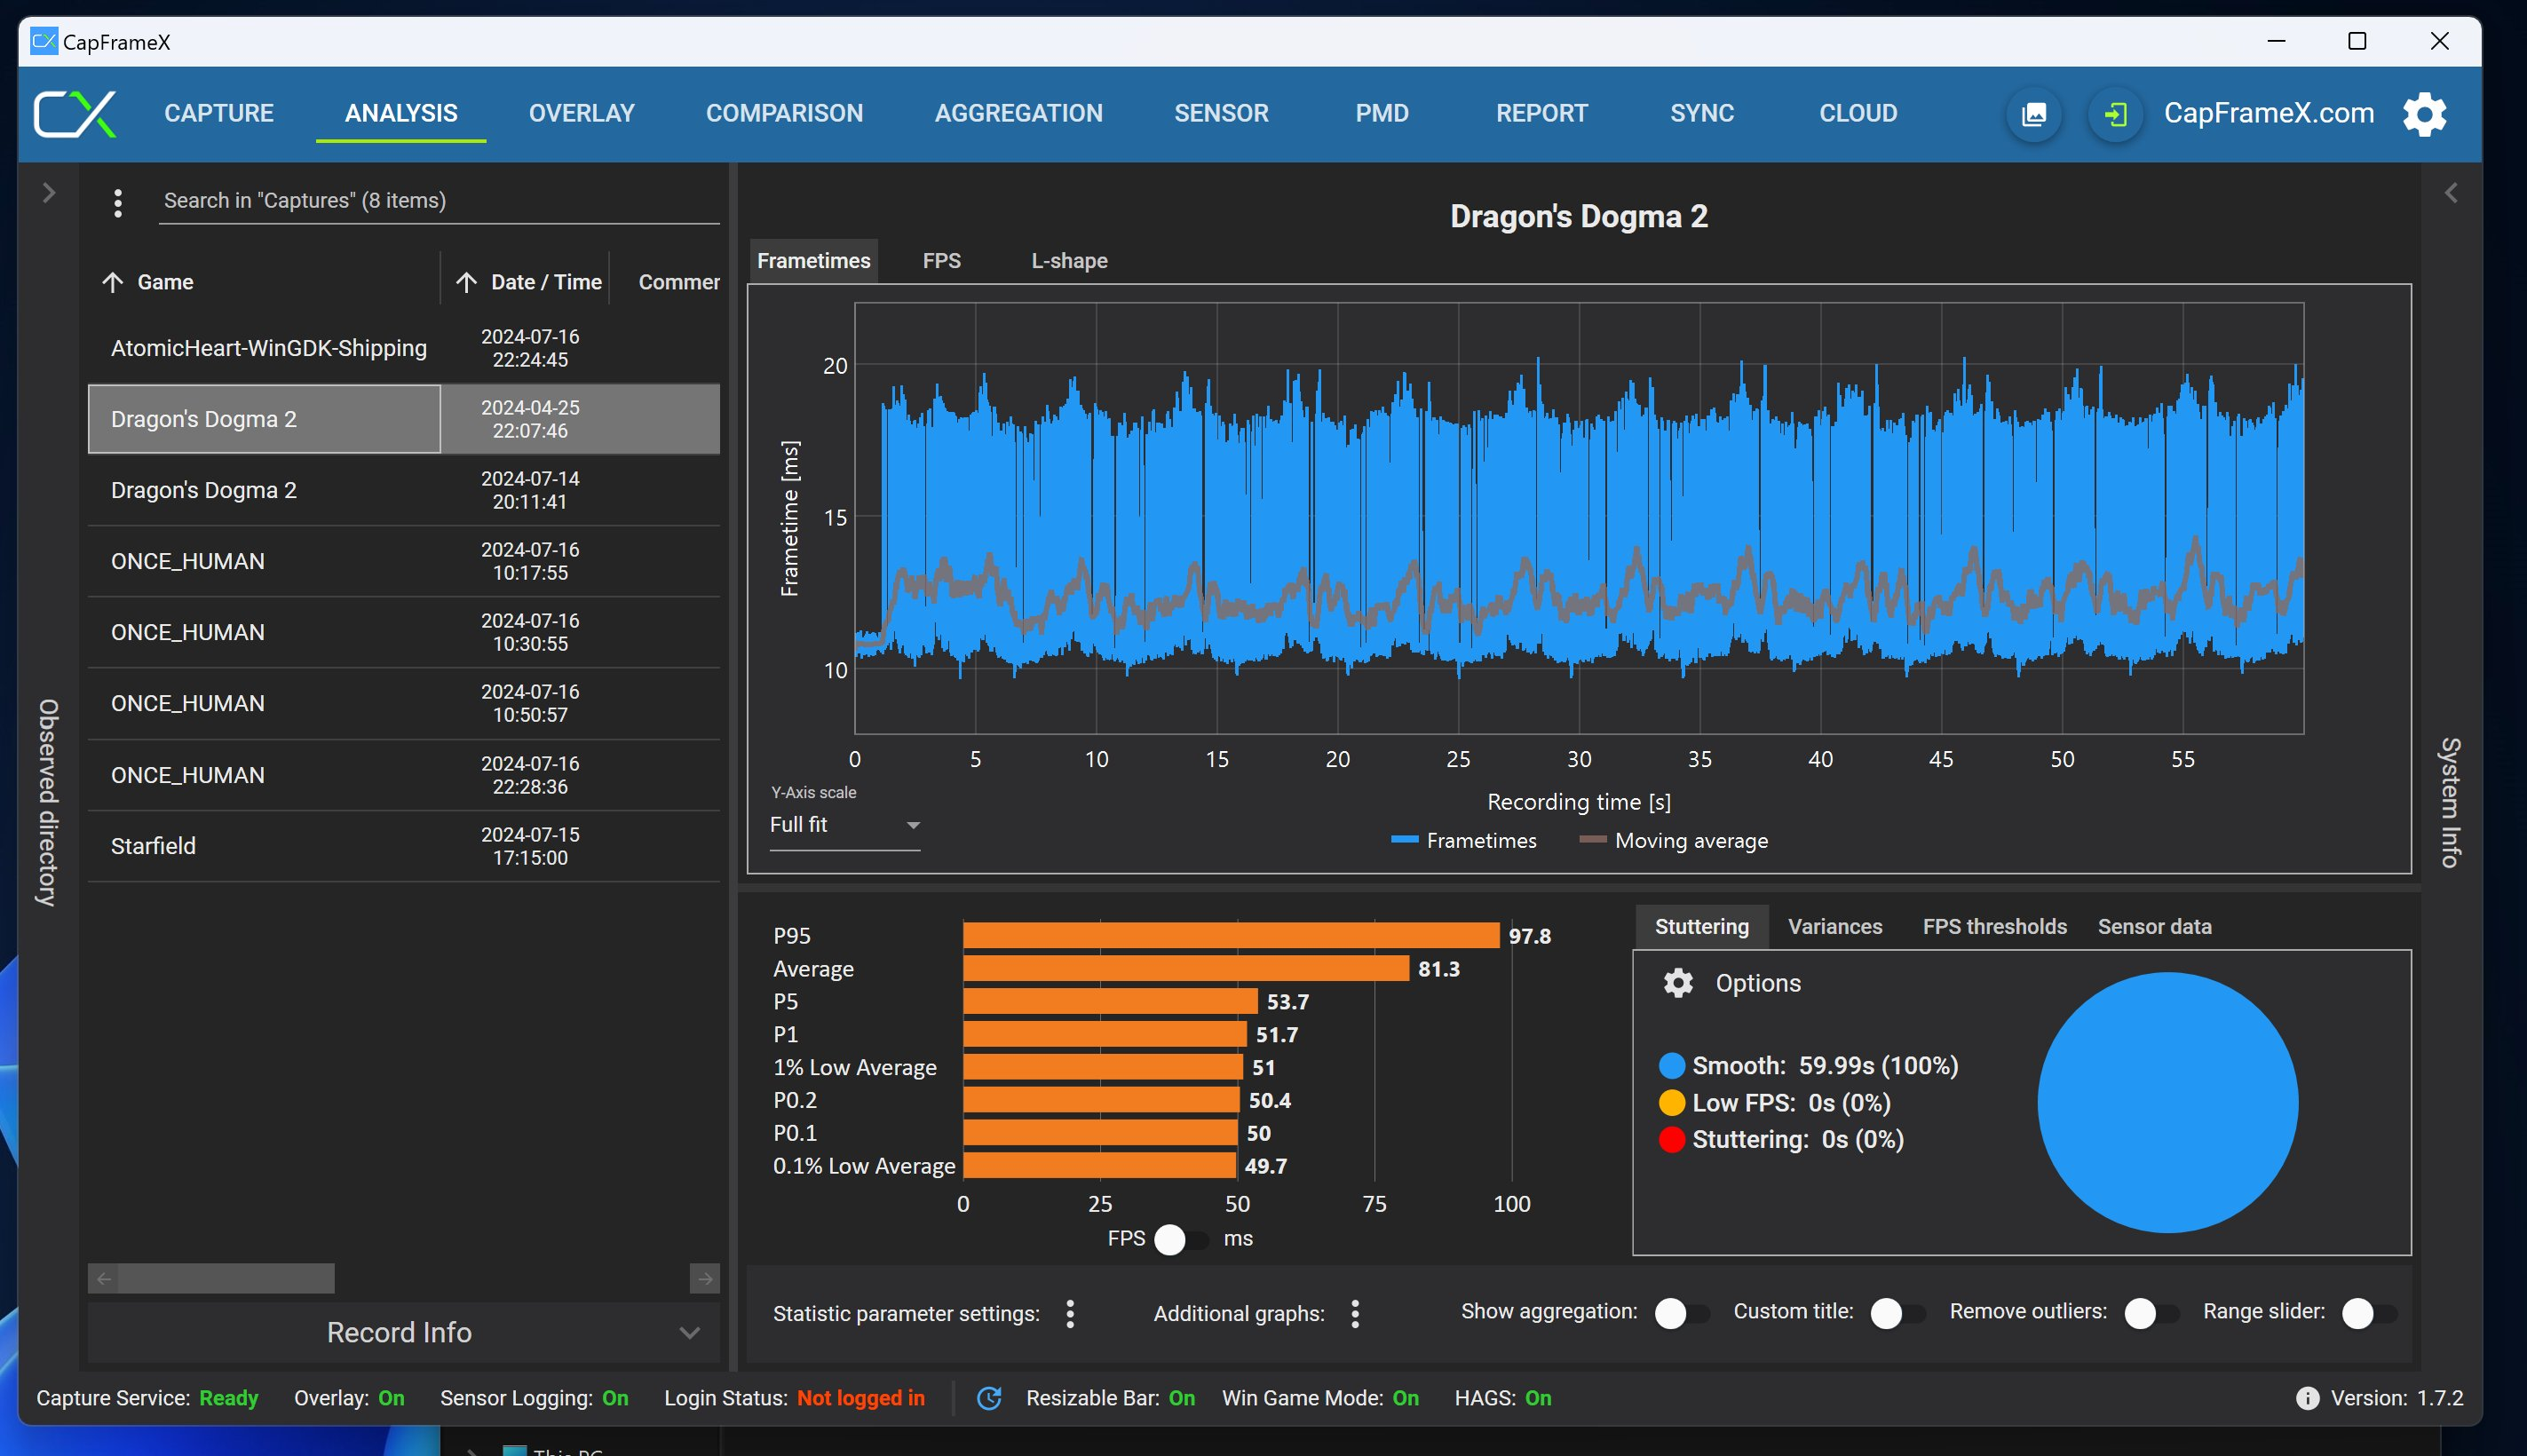The width and height of the screenshot is (2527, 1456).
Task: Open the OVERLAY tab
Action: (581, 113)
